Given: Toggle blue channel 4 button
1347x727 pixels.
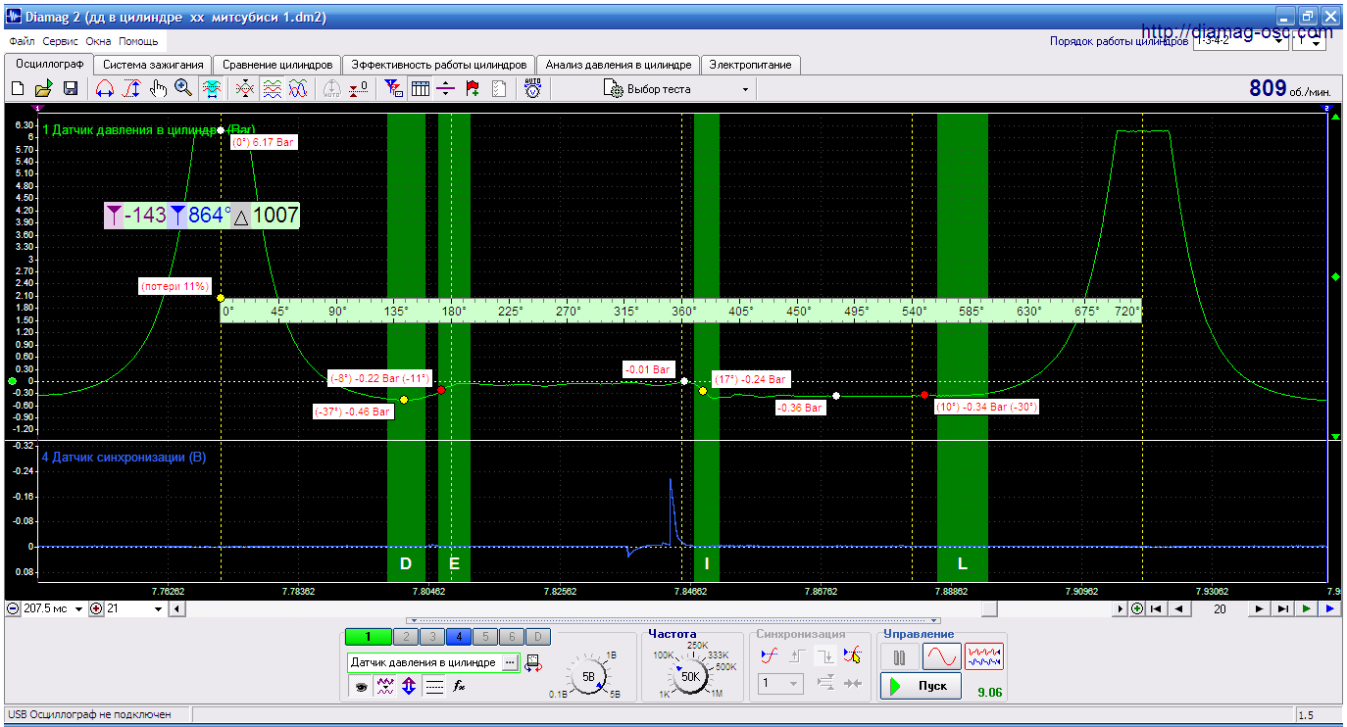Looking at the screenshot, I should click(459, 637).
